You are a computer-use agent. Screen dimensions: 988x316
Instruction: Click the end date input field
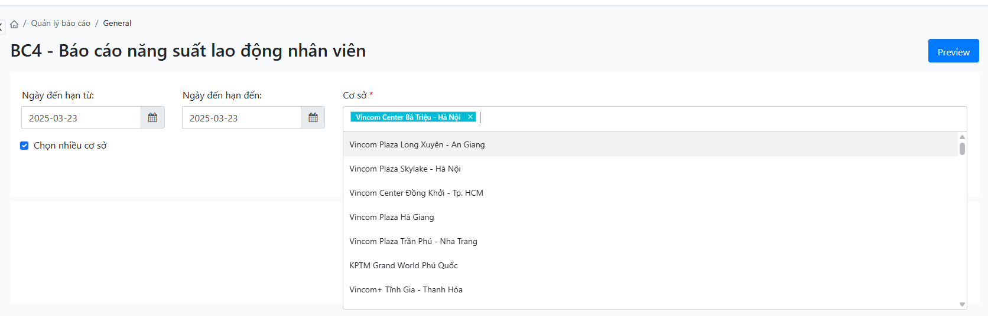click(x=241, y=118)
